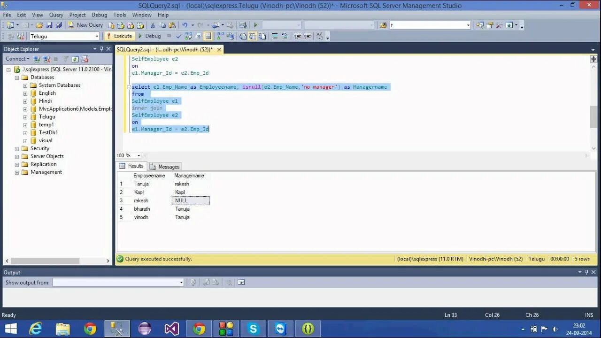Open the Tools menu
The image size is (601, 338).
(x=120, y=15)
